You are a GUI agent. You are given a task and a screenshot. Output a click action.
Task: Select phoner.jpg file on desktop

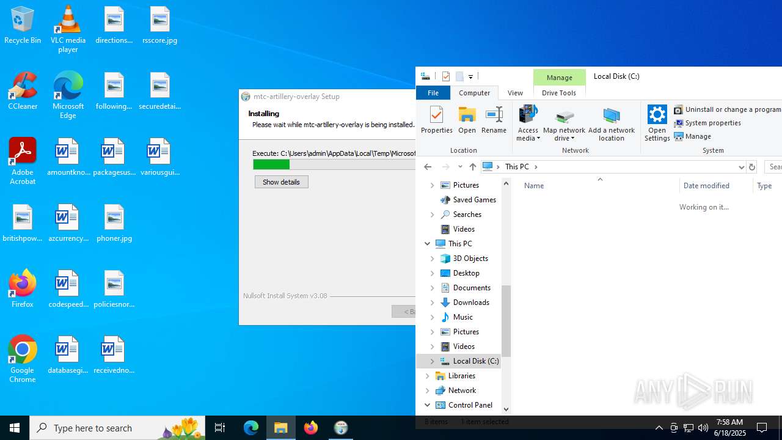(x=114, y=224)
